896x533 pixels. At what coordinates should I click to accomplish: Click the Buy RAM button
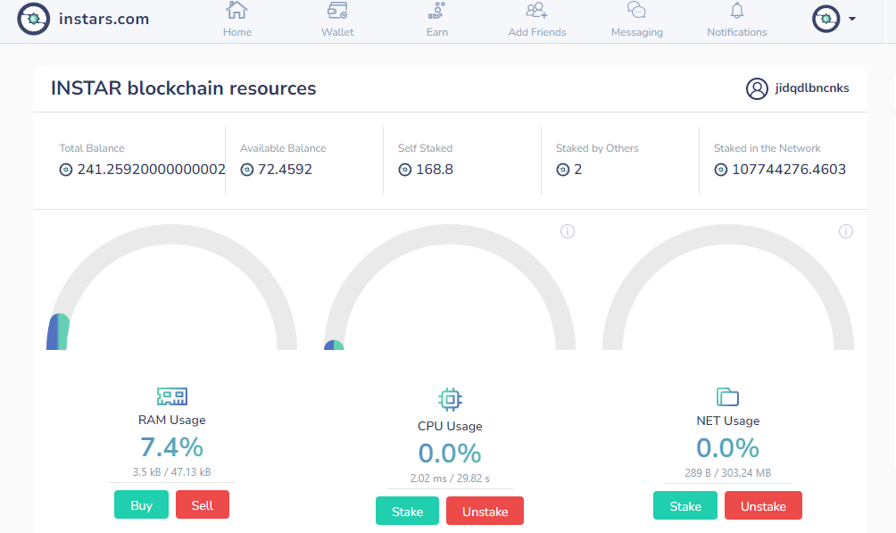141,505
